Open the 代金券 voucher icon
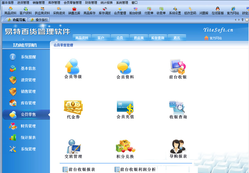This screenshot has height=173, width=249. (x=73, y=107)
